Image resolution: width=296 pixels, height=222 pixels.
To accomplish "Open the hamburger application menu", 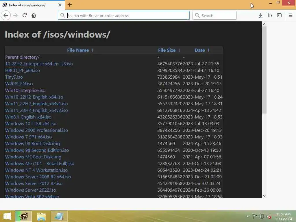I will coord(290,15).
